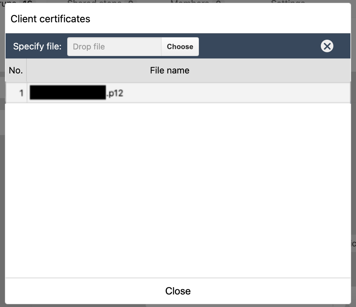Click the Members count badge

(218, 2)
